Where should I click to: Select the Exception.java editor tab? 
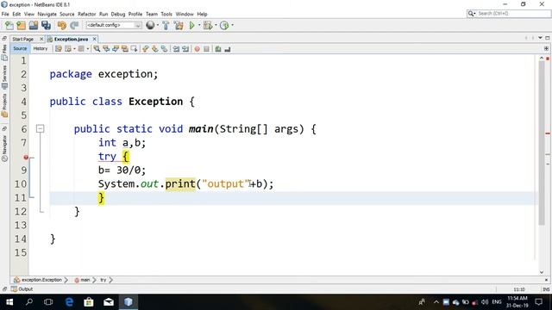[71, 39]
